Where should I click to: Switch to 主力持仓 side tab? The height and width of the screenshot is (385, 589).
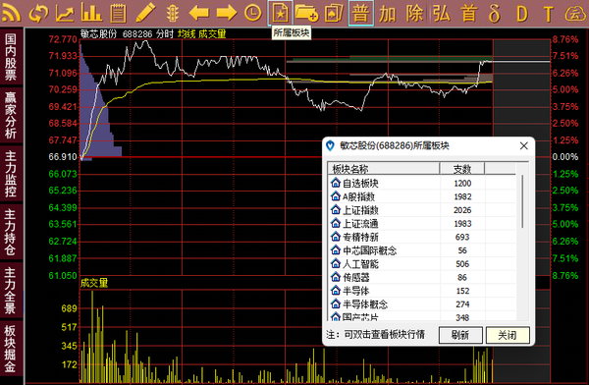11,233
